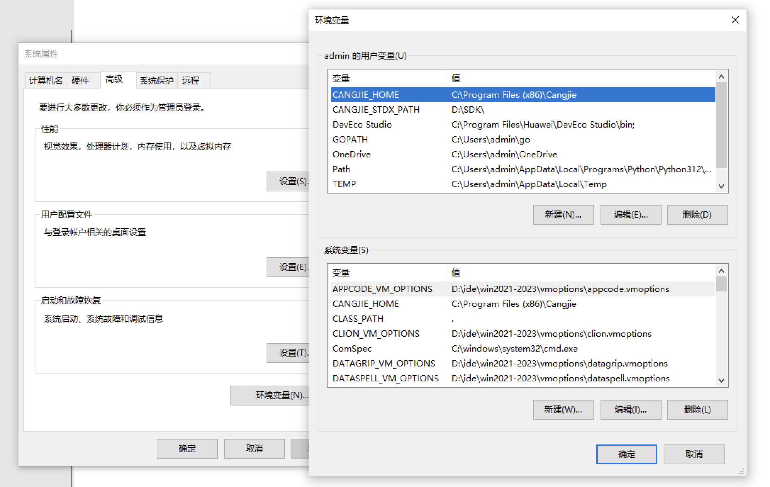Confirm the 环境变量 dialog with 确定
The width and height of the screenshot is (770, 487).
pyautogui.click(x=626, y=454)
